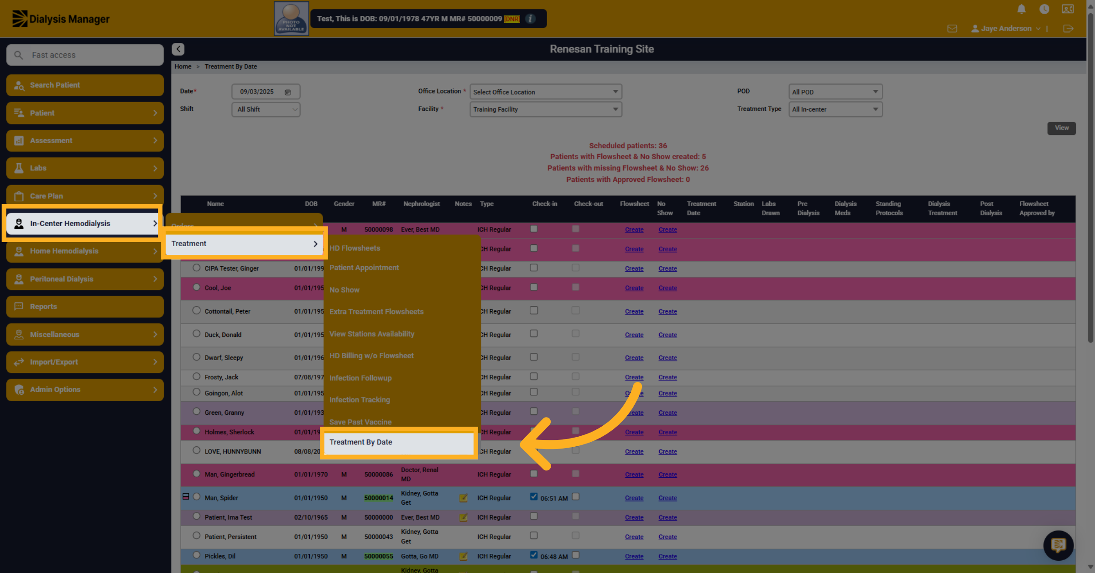Click the logout icon beside user name
The height and width of the screenshot is (573, 1095).
click(1068, 29)
